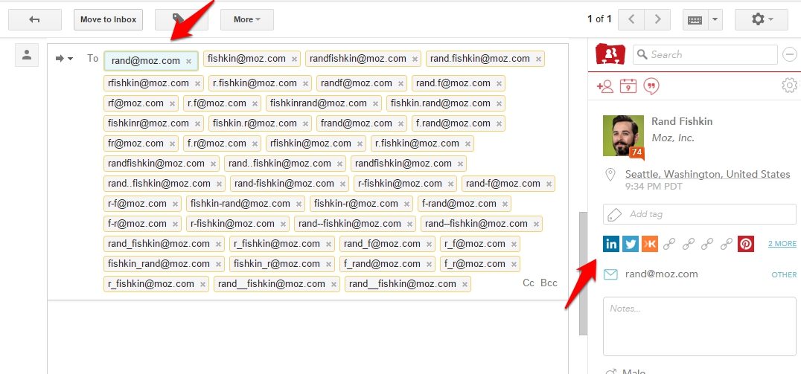This screenshot has width=801, height=374.
Task: Remove the rand@moz.com recipient chip
Action: point(188,61)
